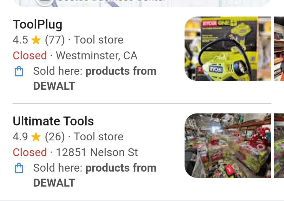Open the ToolPlug listing title
The image size is (284, 201).
tap(37, 25)
